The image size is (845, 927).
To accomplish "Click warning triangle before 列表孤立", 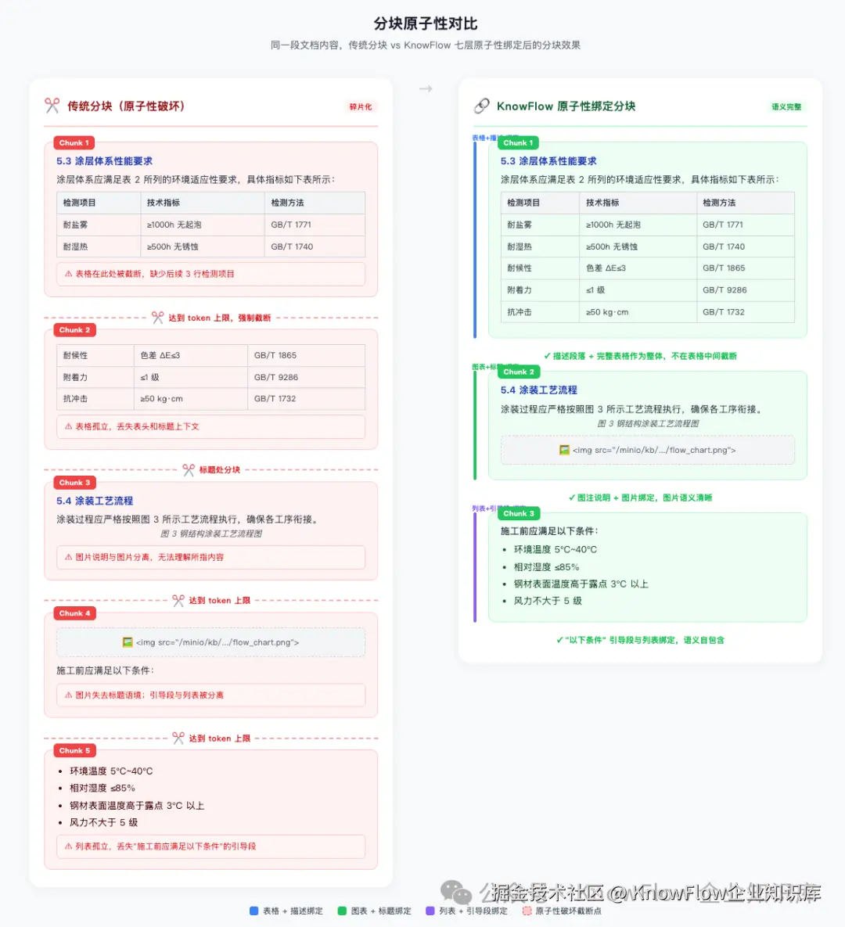I will point(69,846).
